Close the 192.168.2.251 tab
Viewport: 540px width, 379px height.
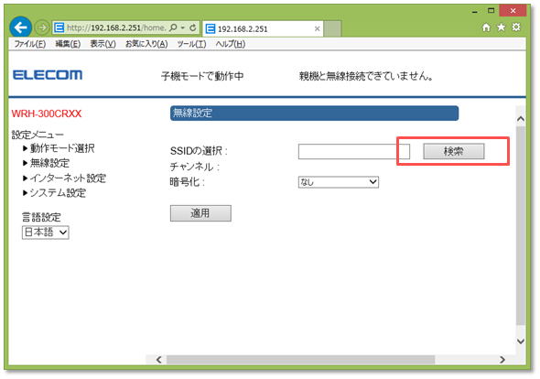[318, 29]
